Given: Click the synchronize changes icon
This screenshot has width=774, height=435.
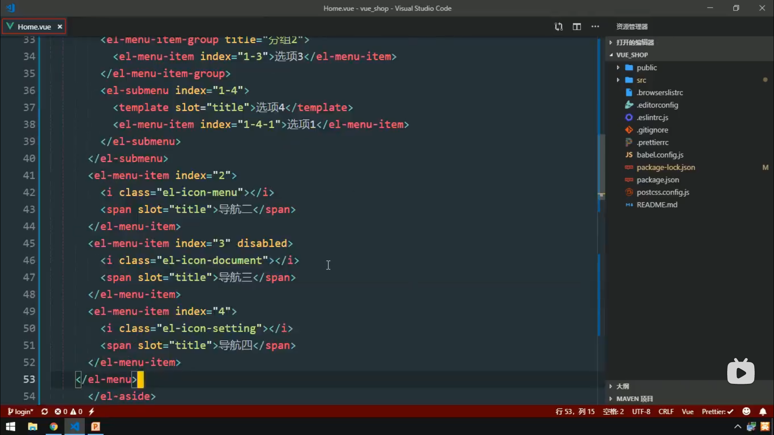Looking at the screenshot, I should click(x=45, y=412).
